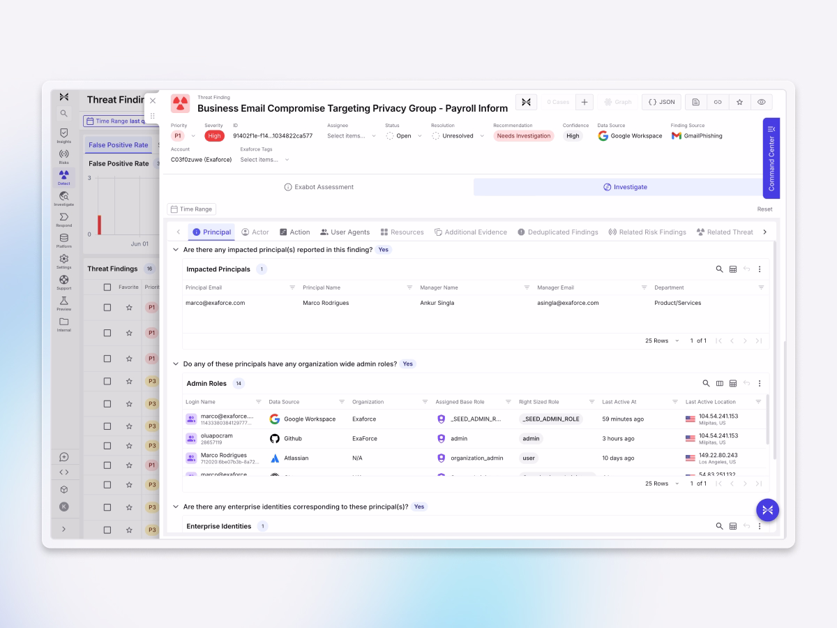View the JSON of this threat finding
Viewport: 837px width, 628px height.
[661, 102]
